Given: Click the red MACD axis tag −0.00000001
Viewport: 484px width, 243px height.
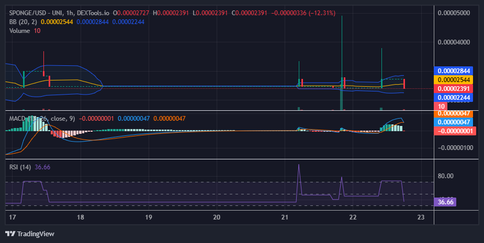Looking at the screenshot, I should (x=455, y=131).
